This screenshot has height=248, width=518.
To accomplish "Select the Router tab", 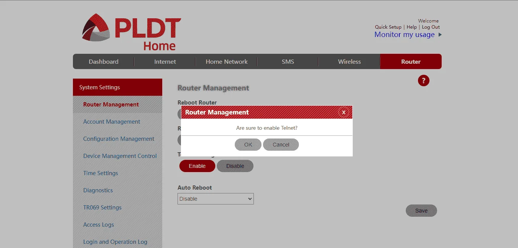I will coord(411,61).
